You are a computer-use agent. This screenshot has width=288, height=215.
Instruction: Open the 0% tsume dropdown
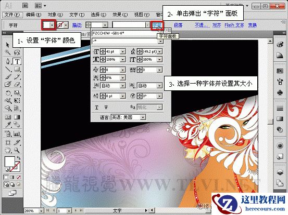[122, 78]
